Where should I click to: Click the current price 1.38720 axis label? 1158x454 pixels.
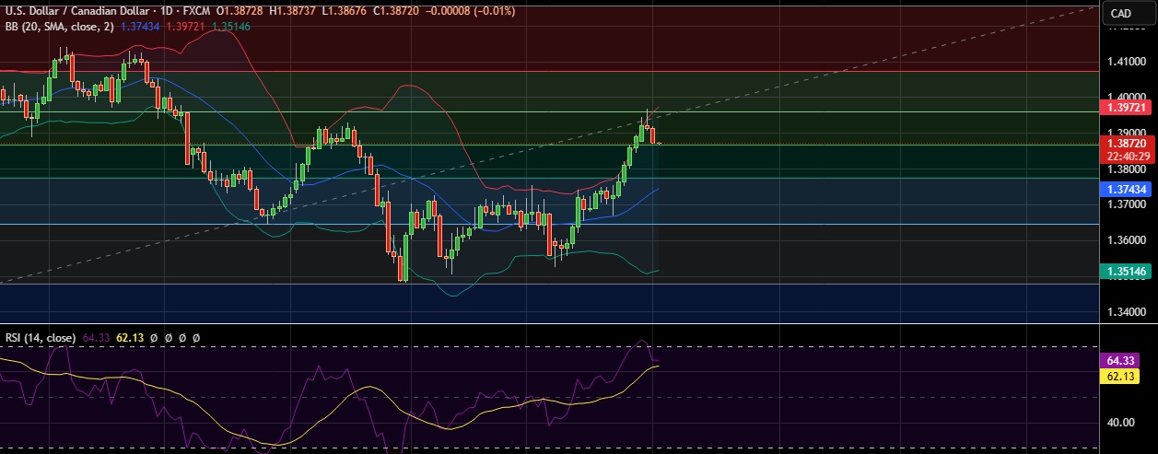[1128, 144]
